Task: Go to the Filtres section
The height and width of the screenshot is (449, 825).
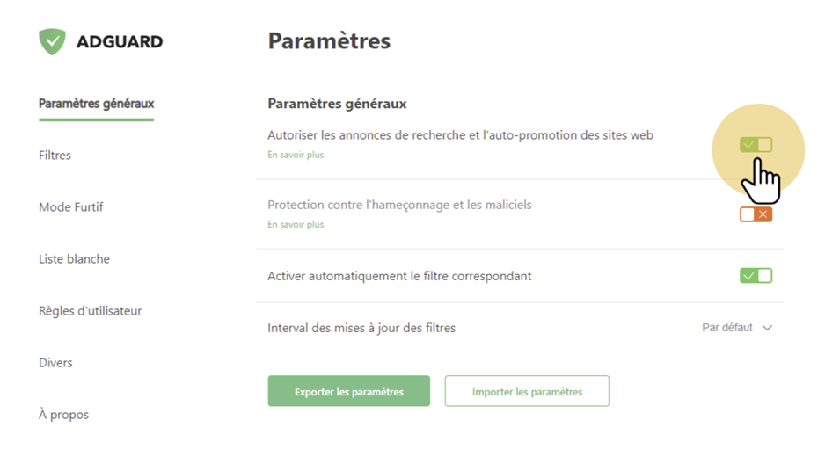Action: click(x=55, y=156)
